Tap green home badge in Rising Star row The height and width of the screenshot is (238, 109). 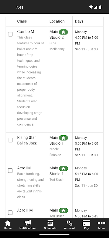coord(64,138)
